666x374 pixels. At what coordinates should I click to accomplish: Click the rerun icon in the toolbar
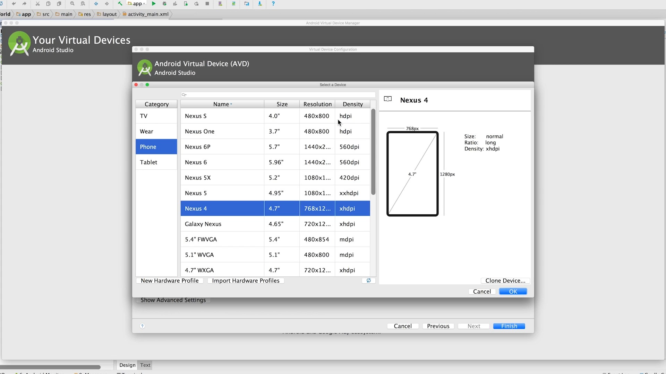pos(196,4)
